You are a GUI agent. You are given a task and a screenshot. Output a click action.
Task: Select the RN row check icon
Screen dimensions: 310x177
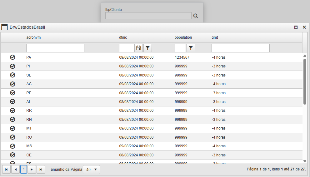click(x=12, y=119)
